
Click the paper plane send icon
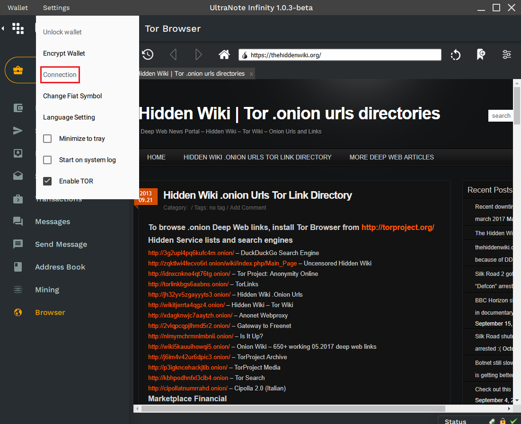(18, 131)
